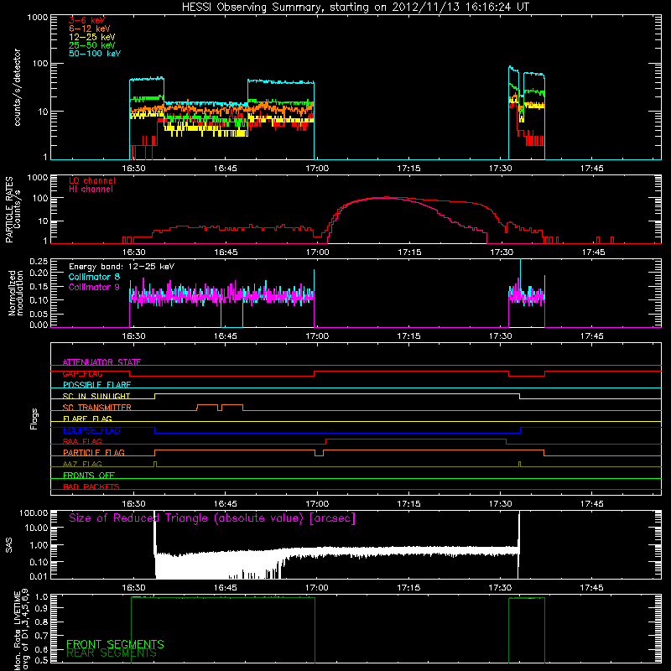671x671 pixels.
Task: Click the particle rates peak near 17:10
Action: pos(385,198)
